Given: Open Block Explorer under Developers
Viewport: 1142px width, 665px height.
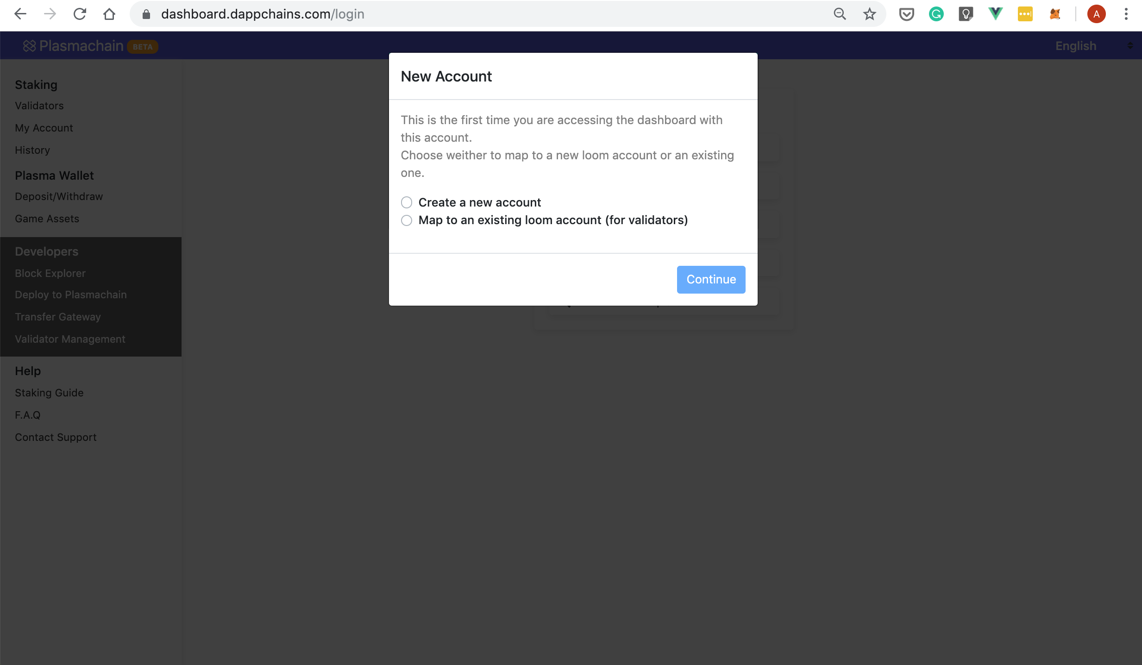Looking at the screenshot, I should click(x=50, y=273).
